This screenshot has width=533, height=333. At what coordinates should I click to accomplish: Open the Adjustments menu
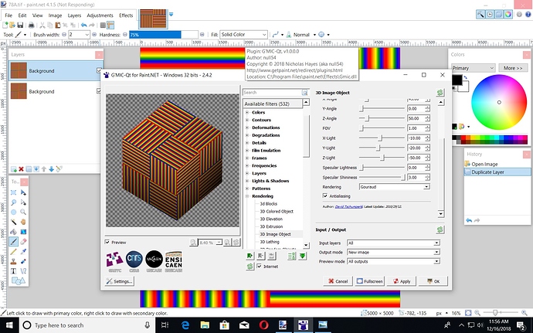point(100,15)
